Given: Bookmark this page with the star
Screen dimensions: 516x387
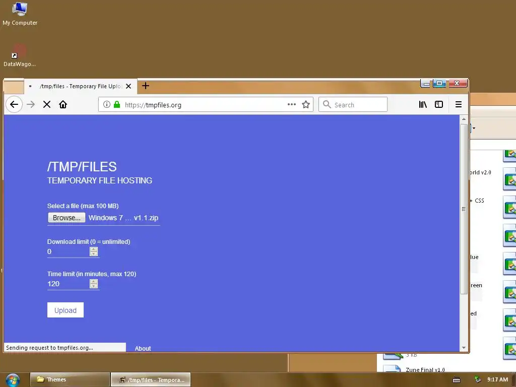Looking at the screenshot, I should (306, 105).
